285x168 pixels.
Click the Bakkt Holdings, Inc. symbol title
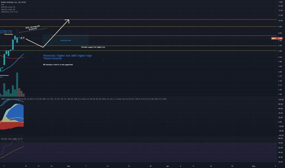click(x=13, y=2)
